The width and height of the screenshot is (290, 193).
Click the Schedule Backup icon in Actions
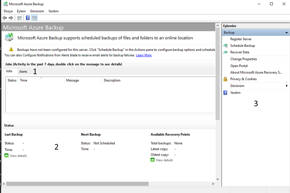226,45
